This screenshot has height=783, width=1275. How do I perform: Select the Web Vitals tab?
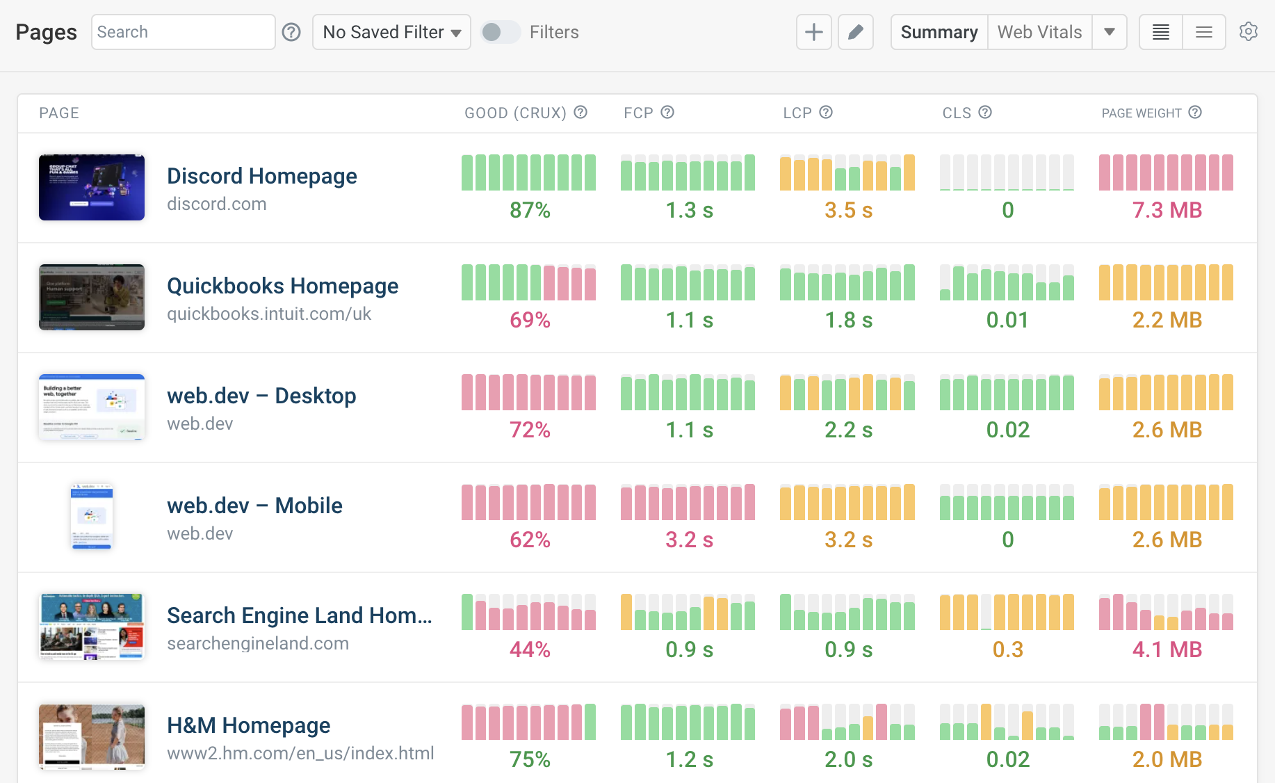pyautogui.click(x=1040, y=32)
